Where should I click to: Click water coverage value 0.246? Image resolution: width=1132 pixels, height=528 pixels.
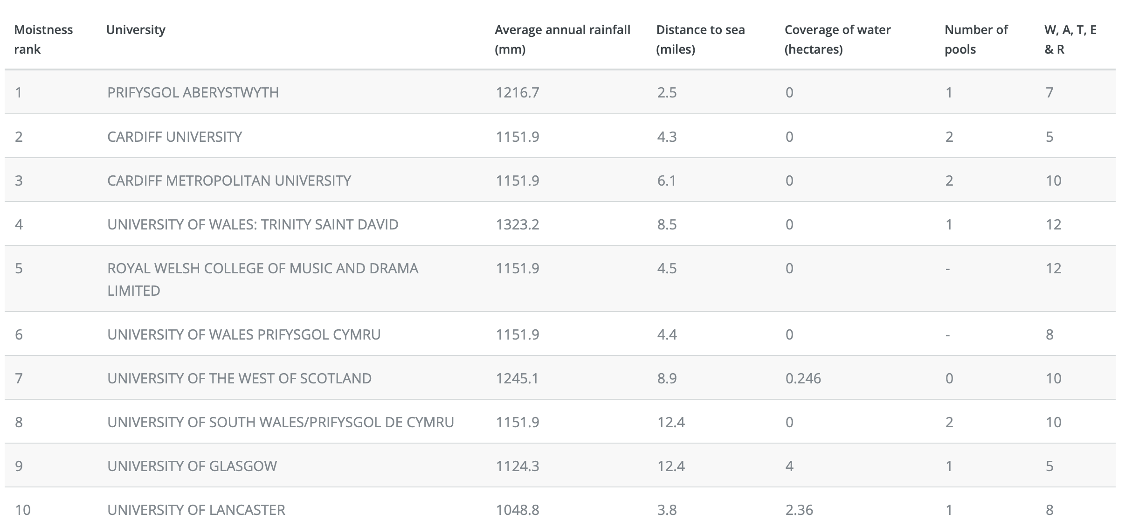tap(803, 378)
